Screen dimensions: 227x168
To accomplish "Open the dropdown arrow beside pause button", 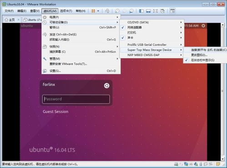I will click(98, 11).
